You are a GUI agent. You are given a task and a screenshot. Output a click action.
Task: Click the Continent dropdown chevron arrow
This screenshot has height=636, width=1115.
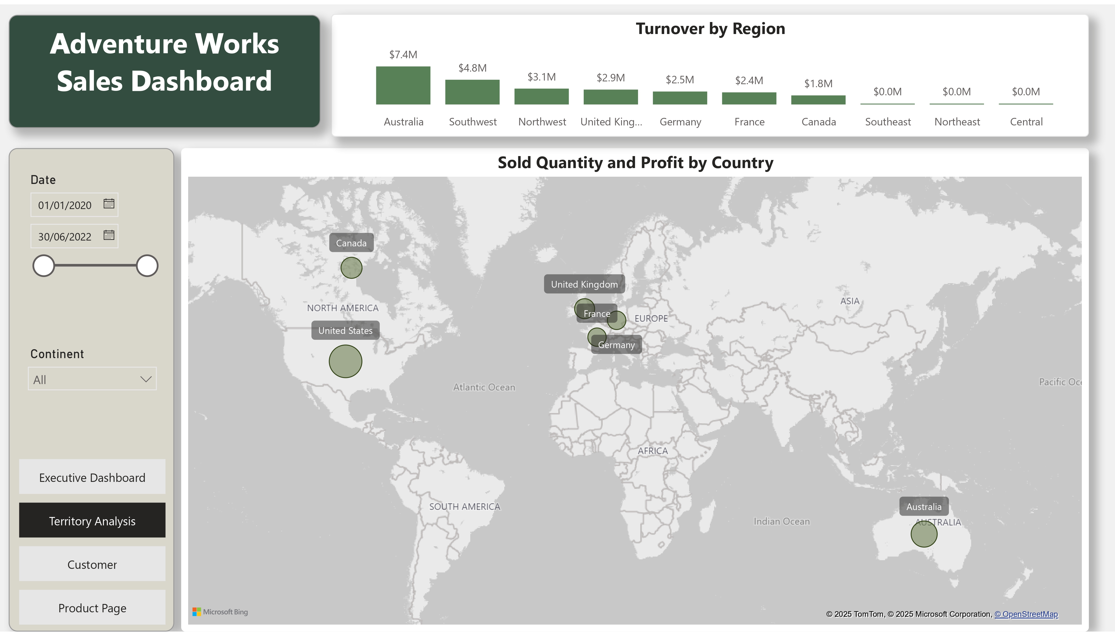146,379
